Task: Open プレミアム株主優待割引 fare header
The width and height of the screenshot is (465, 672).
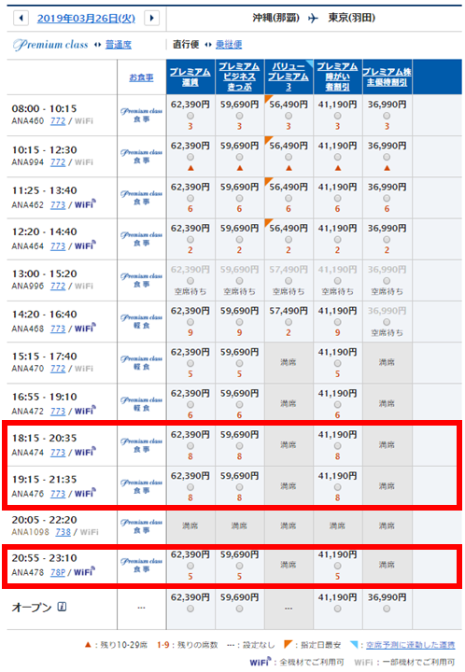Action: coord(387,77)
